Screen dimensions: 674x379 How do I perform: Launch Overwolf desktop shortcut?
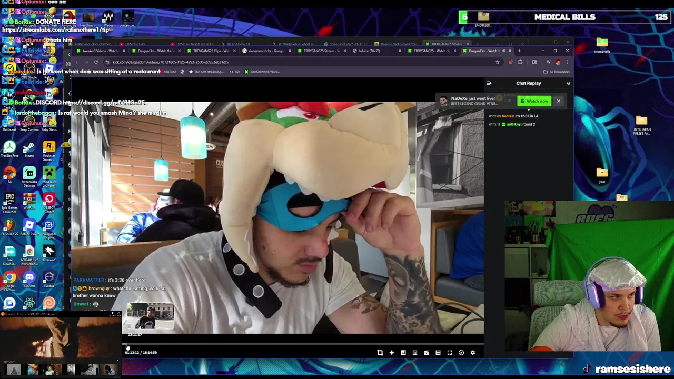point(49,254)
